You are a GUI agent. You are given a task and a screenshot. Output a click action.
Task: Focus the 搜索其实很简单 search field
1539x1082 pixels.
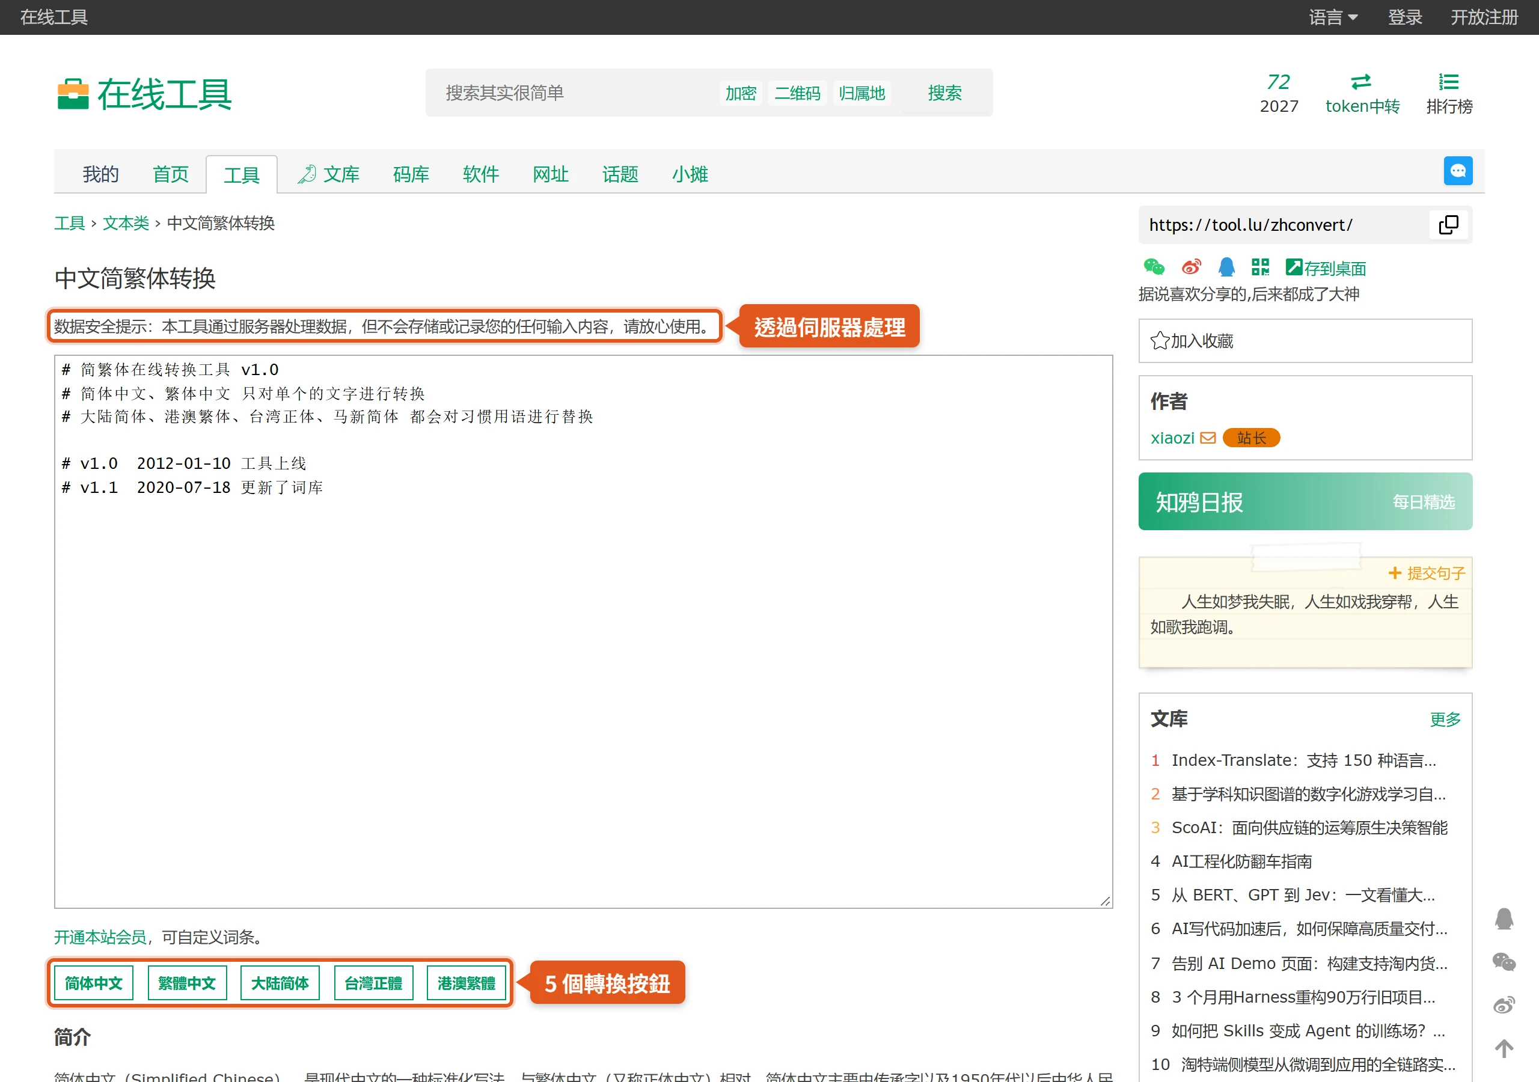[x=570, y=93]
